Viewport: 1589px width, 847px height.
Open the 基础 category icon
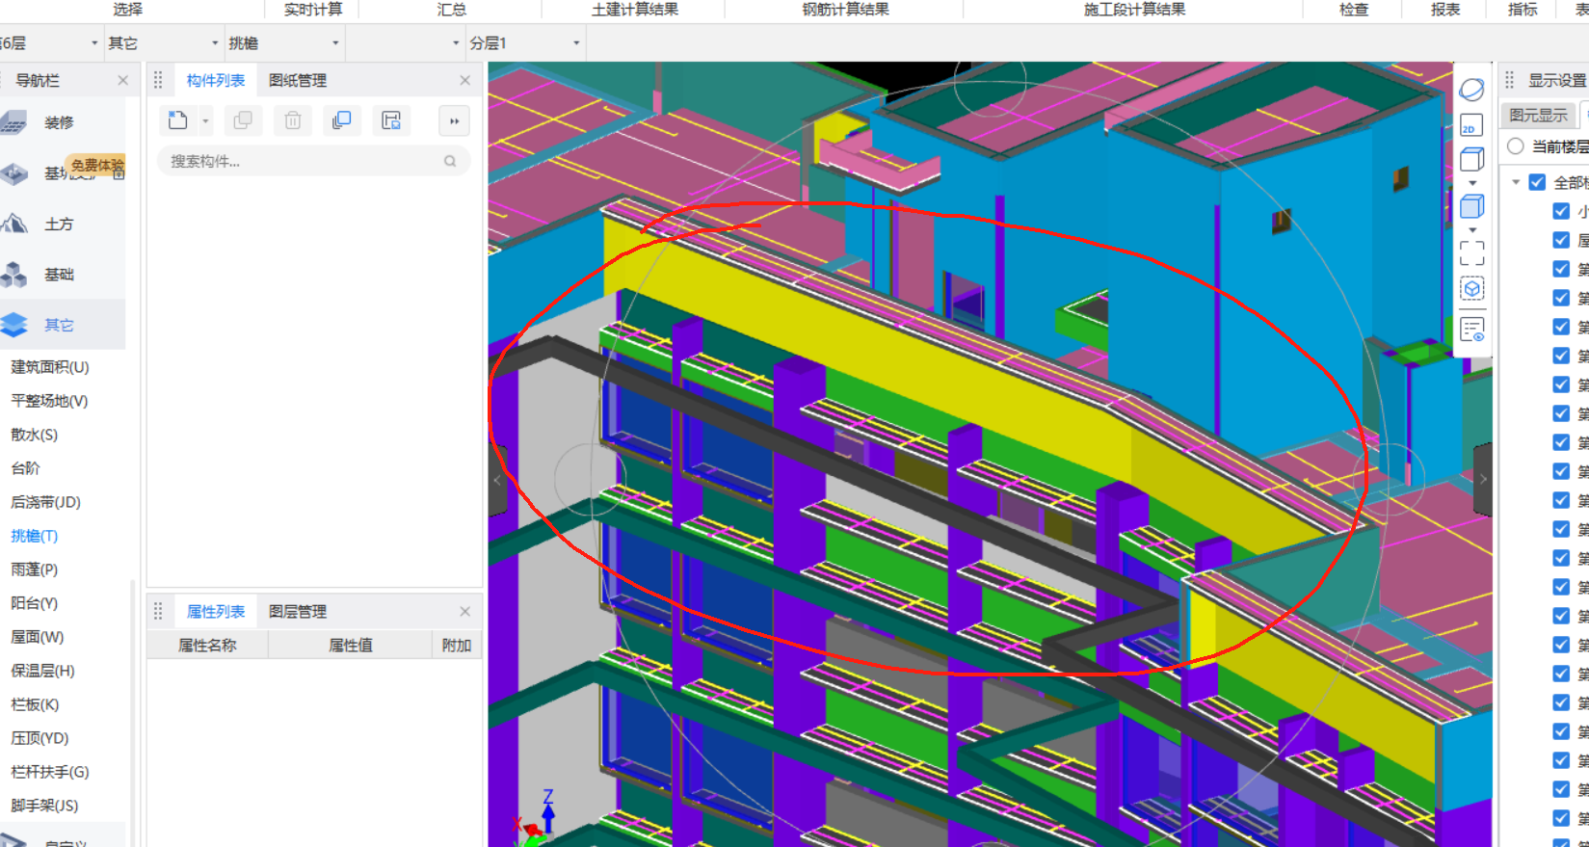[13, 275]
